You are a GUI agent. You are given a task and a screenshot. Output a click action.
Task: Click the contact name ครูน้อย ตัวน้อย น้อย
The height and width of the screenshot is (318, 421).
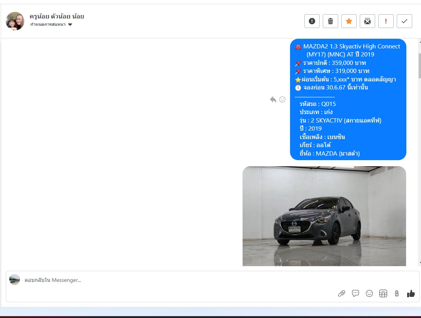(x=57, y=17)
